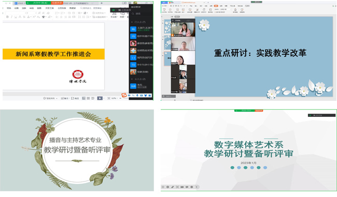This screenshot has height=197, width=337.
Task: Click the green sharing timer bar
Action: click(38, 3)
